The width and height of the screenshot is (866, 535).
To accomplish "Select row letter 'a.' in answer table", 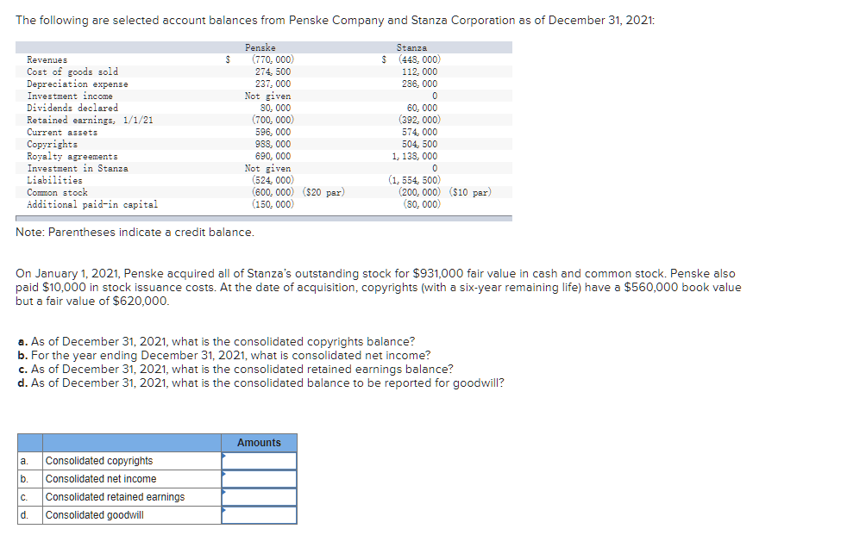I will pyautogui.click(x=24, y=461).
